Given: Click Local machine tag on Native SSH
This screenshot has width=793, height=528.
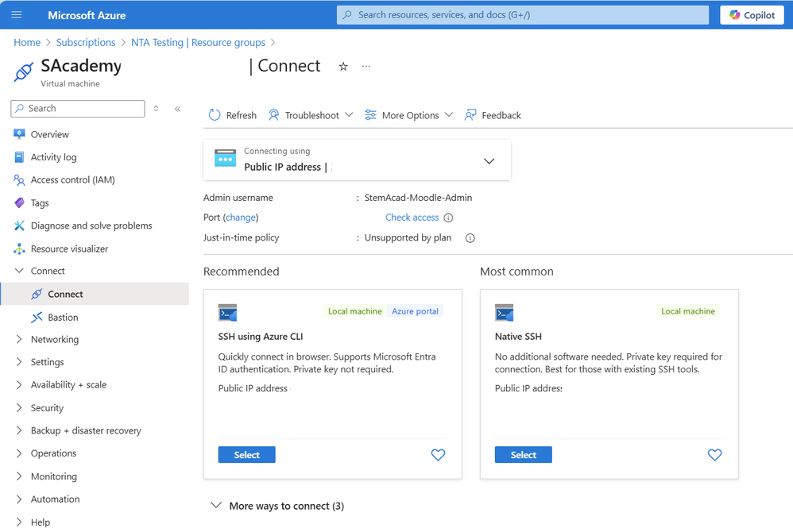Looking at the screenshot, I should [688, 311].
